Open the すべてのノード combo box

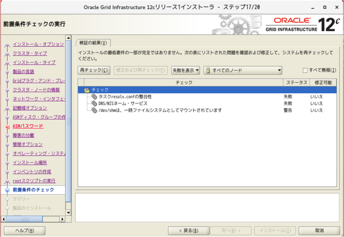click(243, 70)
